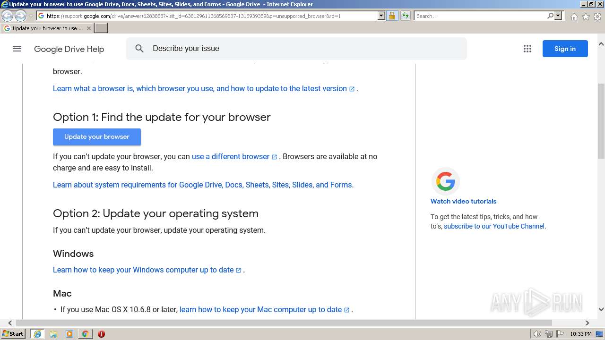
Task: Open the recent pages dropdown arrow
Action: coord(31,16)
